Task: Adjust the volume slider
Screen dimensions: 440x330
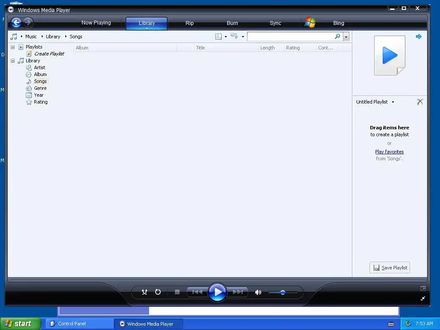Action: coord(283,292)
